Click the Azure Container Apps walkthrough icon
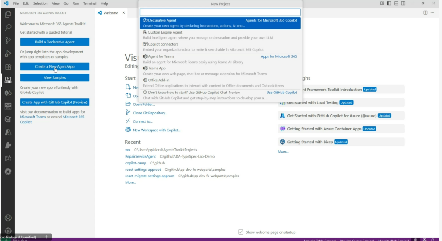Image resolution: width=442 pixels, height=241 pixels. (282, 129)
